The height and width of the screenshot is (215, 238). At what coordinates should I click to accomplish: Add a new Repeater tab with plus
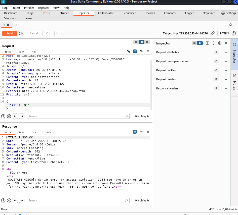pos(16,25)
